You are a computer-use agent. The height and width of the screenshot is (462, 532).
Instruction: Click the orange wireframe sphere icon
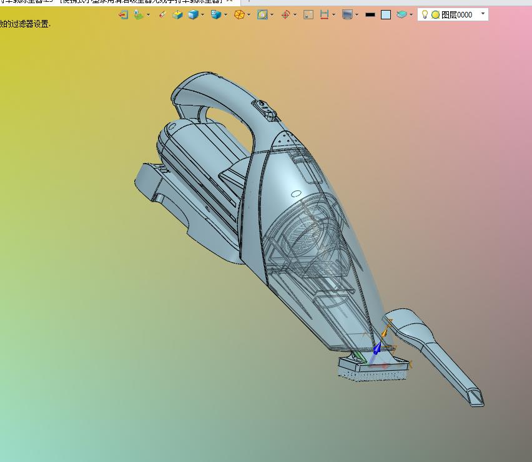point(240,14)
